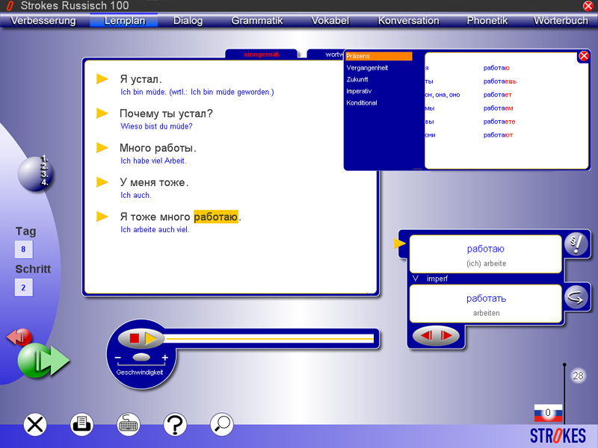Go back with the red arrow button
Viewport: 598px width, 448px height.
click(19, 337)
